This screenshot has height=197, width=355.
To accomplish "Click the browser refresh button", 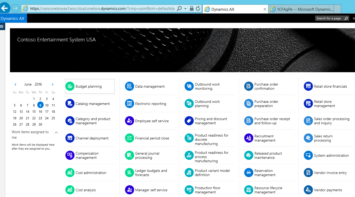I will click(x=198, y=9).
